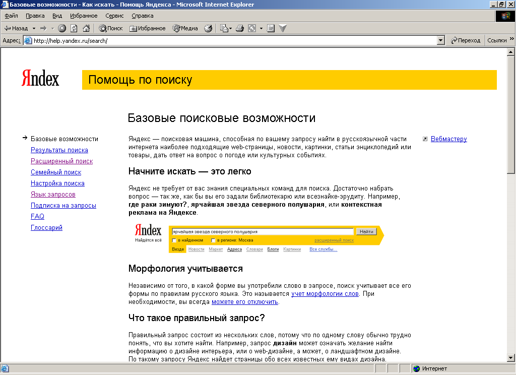Open the Глоссарий link
The width and height of the screenshot is (516, 375).
click(x=46, y=227)
